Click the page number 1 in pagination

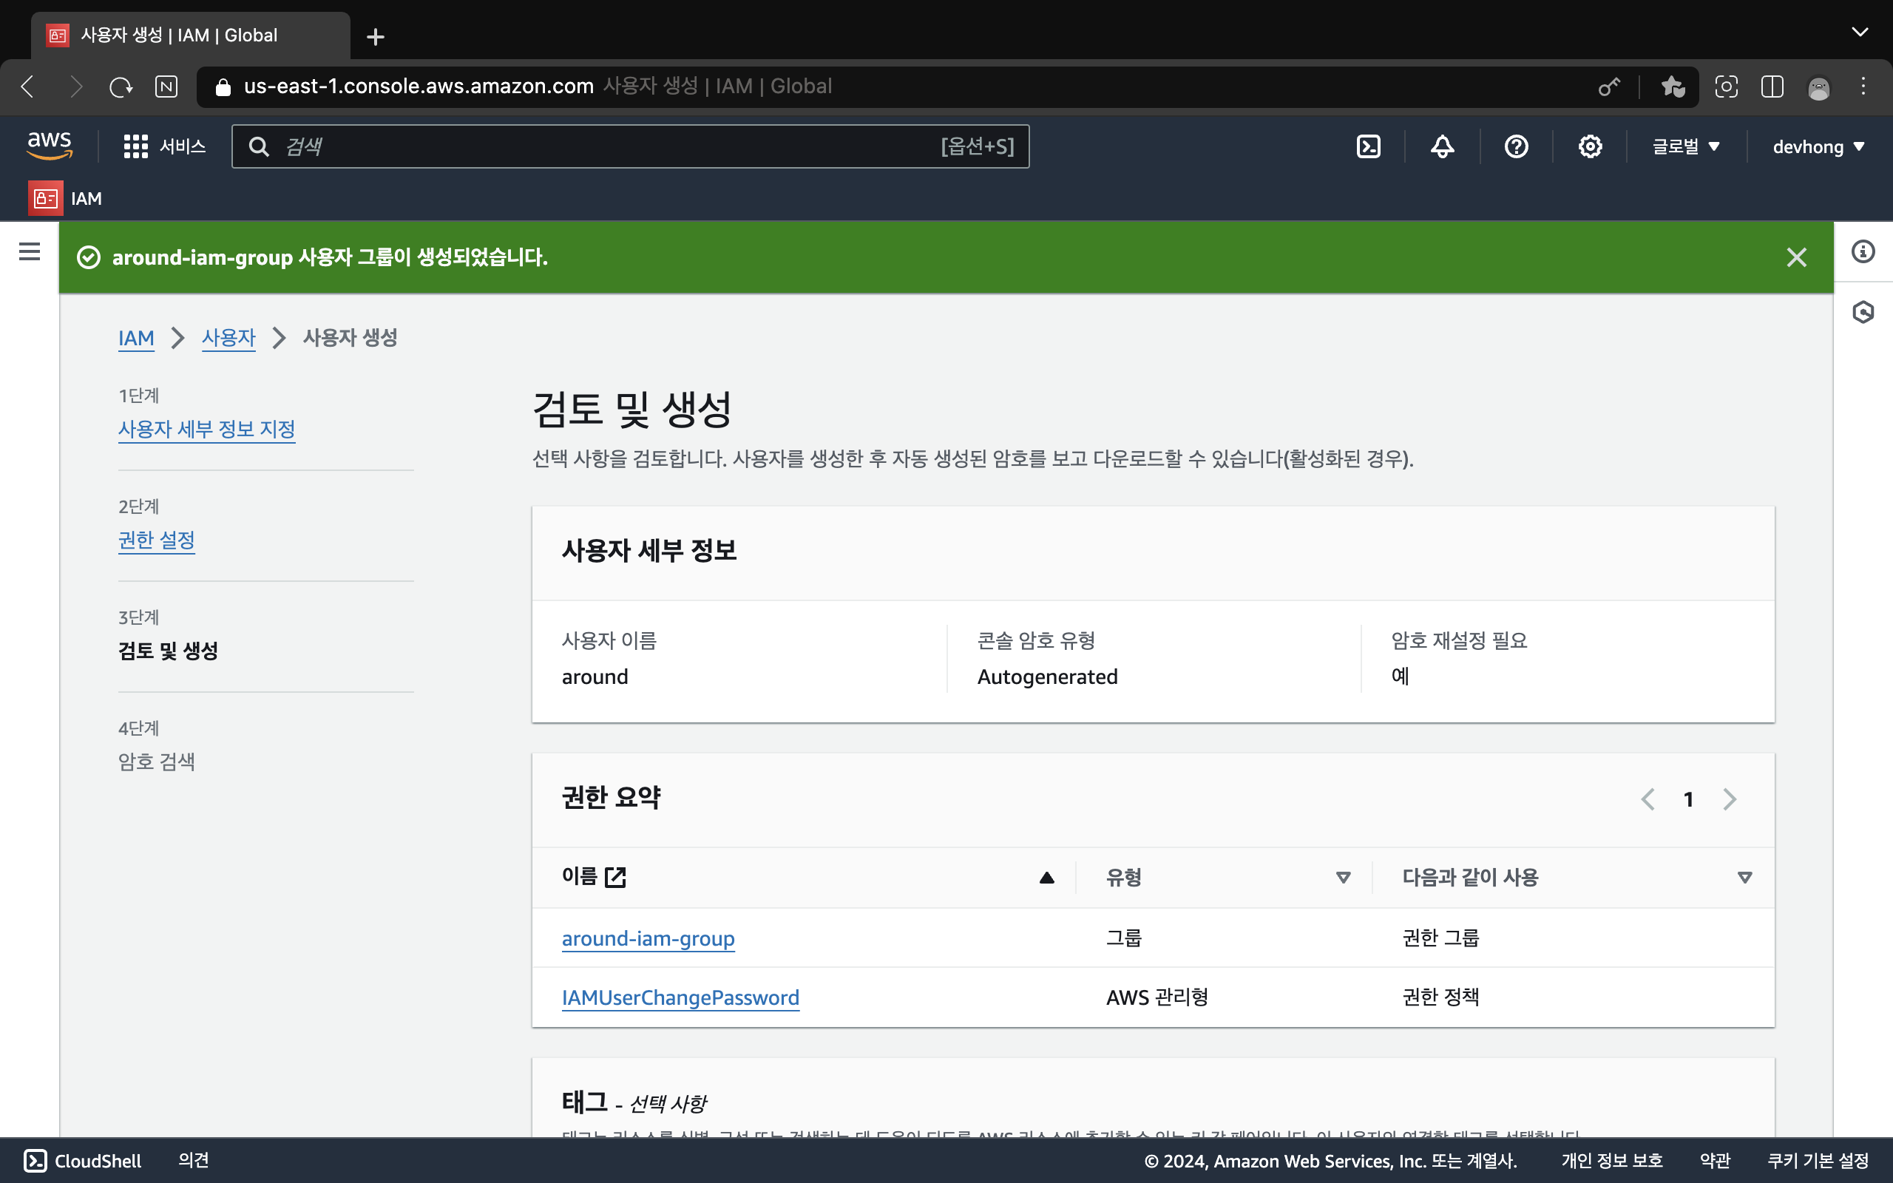click(x=1689, y=799)
